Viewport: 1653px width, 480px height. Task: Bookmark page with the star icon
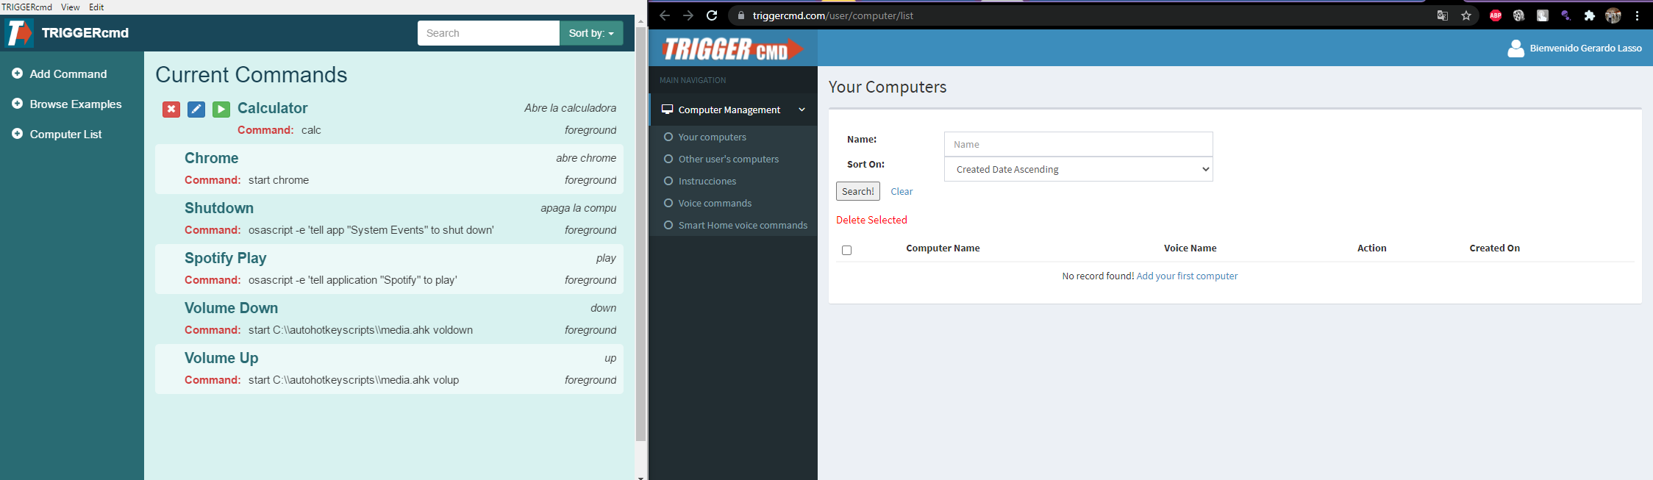pyautogui.click(x=1466, y=15)
